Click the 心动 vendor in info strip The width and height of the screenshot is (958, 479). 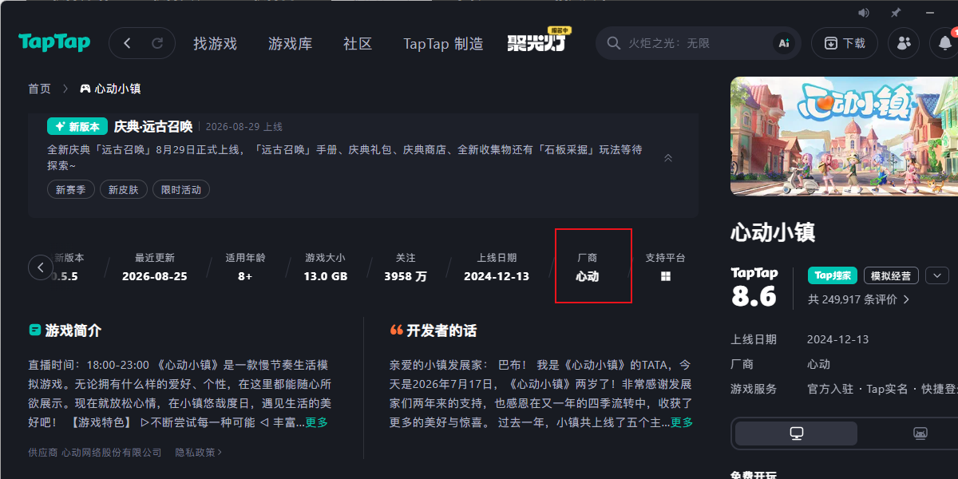[x=588, y=276]
